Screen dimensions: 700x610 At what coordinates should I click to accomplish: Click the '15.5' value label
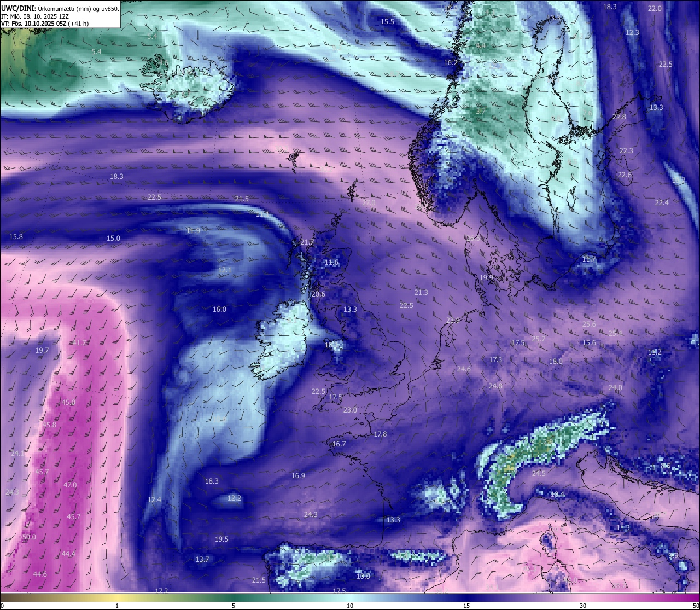[387, 22]
